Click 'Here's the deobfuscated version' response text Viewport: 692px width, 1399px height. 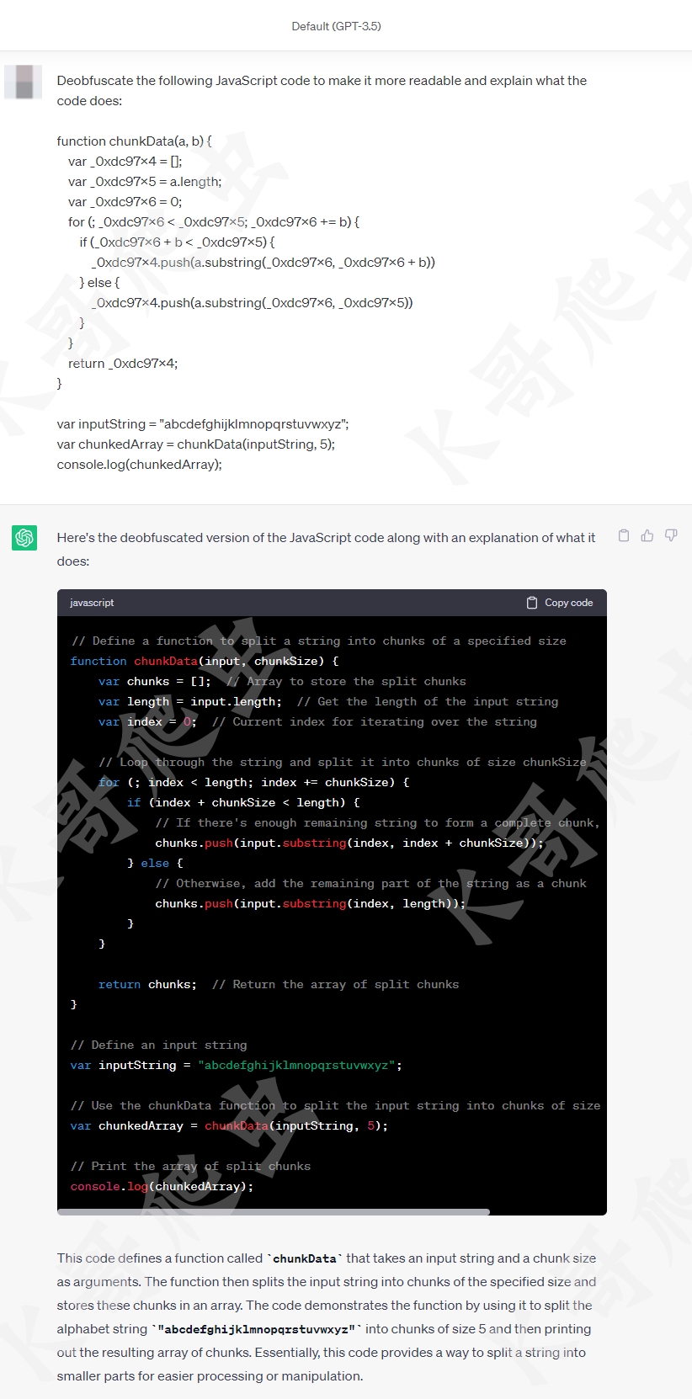pyautogui.click(x=326, y=549)
